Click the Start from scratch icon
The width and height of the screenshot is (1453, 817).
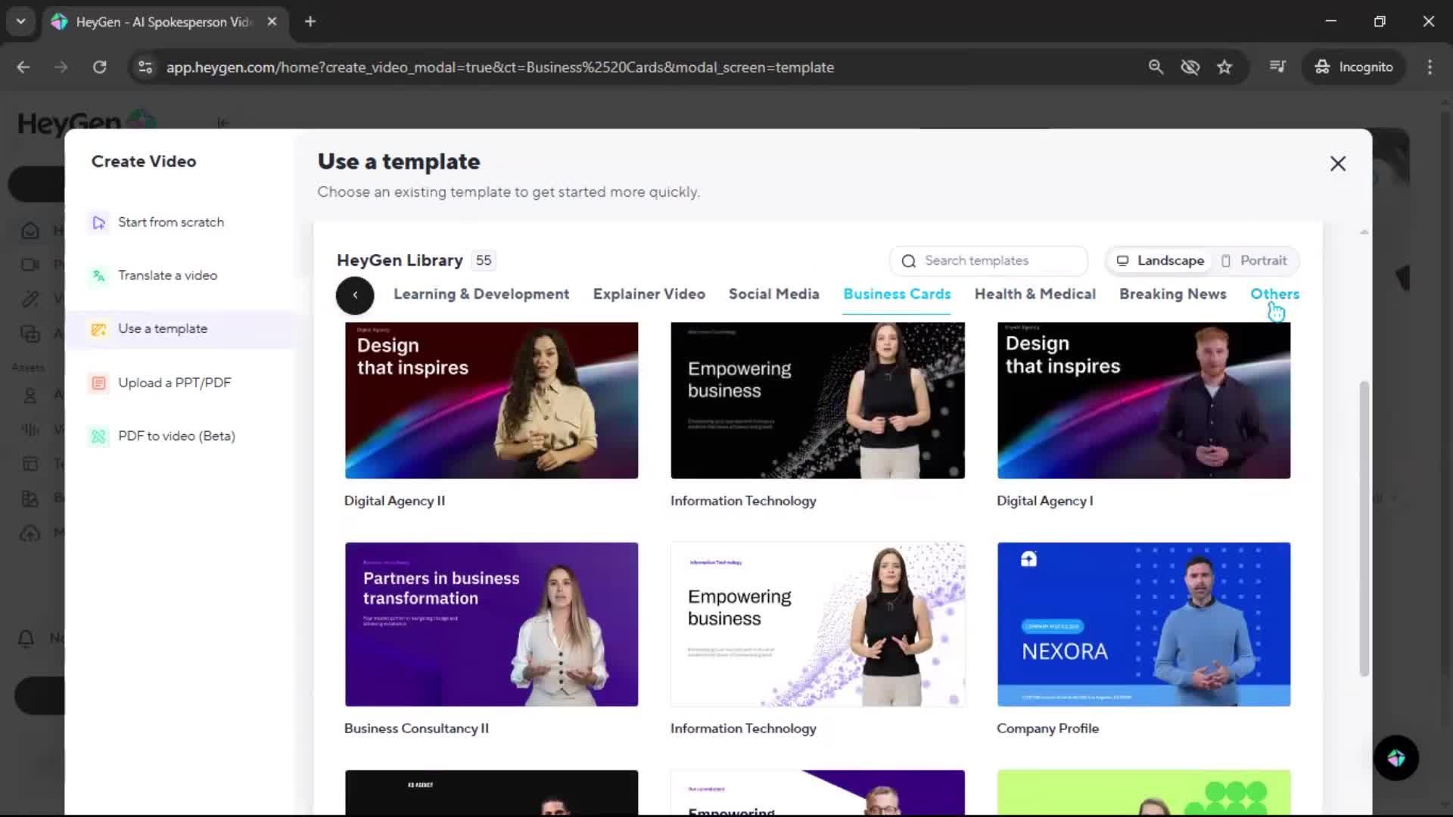(x=98, y=222)
